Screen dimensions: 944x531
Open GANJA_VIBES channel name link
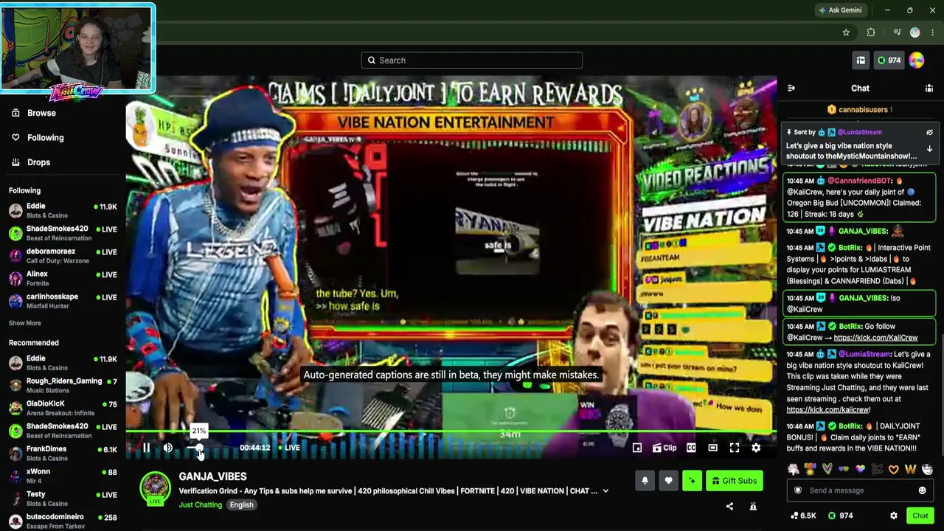[x=212, y=476]
